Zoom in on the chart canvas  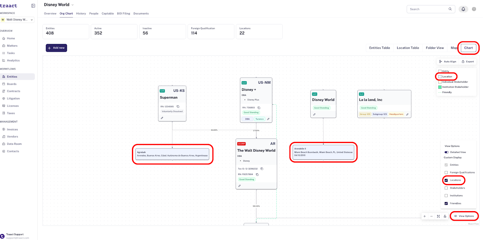click(424, 216)
